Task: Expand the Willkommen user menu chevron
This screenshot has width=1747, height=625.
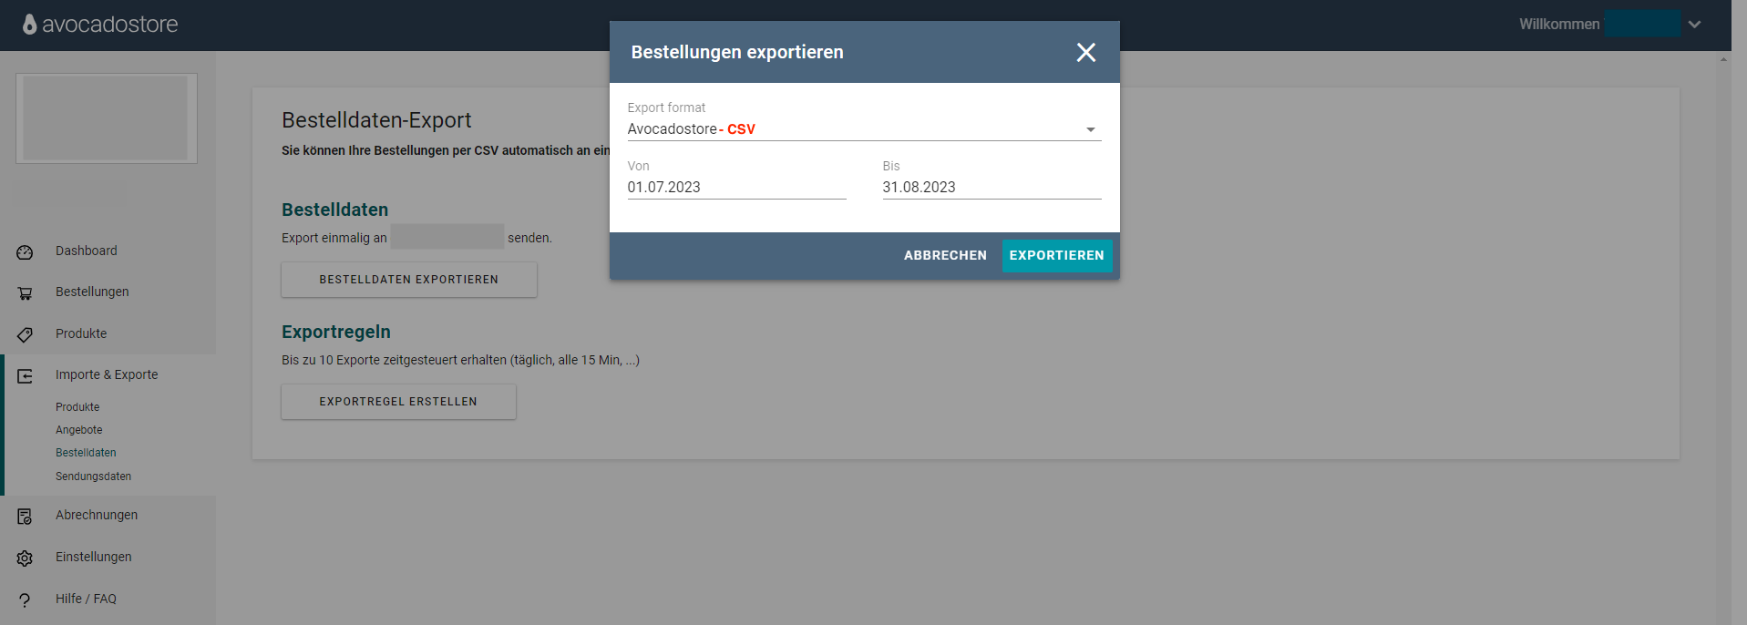Action: click(x=1694, y=25)
